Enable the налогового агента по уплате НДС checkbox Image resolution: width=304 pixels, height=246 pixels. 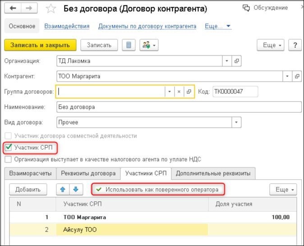8,159
